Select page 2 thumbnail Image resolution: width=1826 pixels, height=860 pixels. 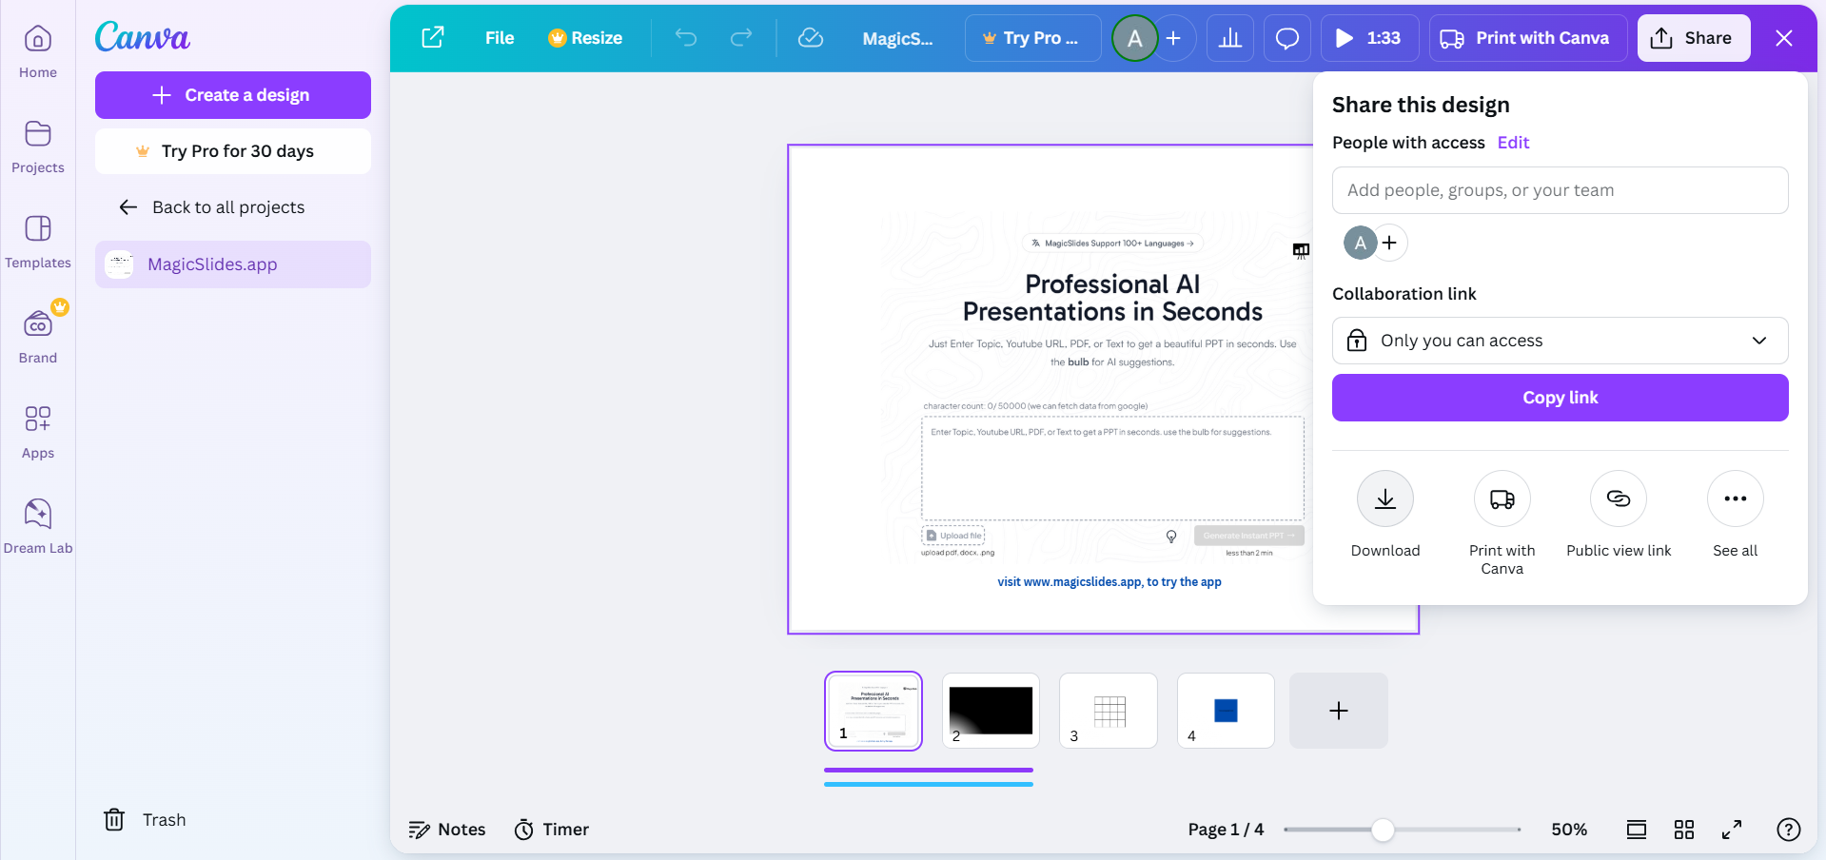991,711
